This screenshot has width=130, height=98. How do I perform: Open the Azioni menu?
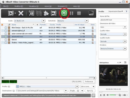[x=48, y=6]
